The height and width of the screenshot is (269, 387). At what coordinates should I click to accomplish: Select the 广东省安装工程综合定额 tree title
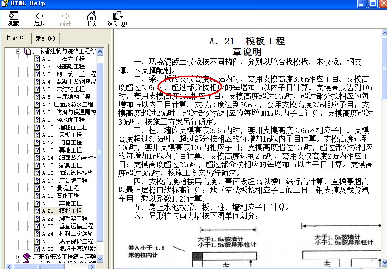click(64, 257)
